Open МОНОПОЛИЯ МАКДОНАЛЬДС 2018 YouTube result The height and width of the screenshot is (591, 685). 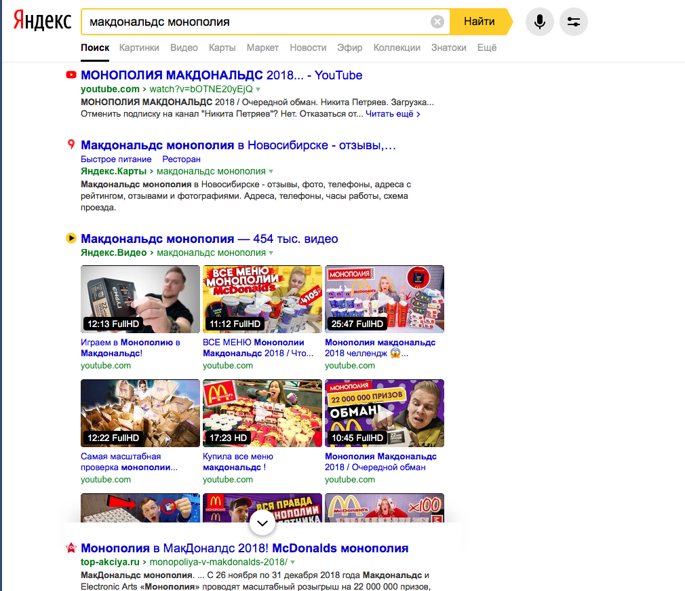(222, 75)
